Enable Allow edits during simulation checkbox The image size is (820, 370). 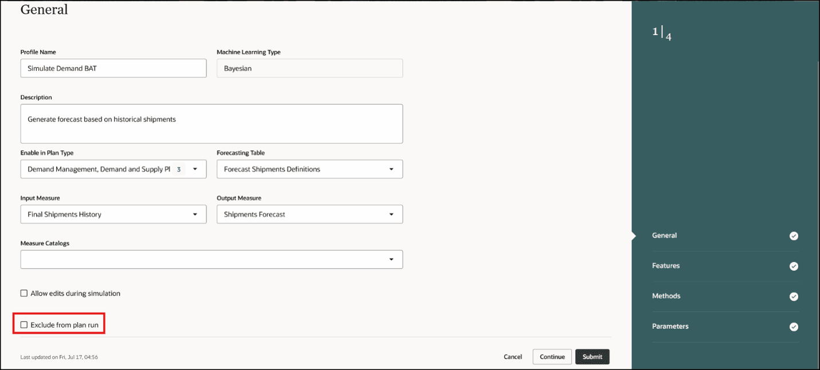(24, 293)
